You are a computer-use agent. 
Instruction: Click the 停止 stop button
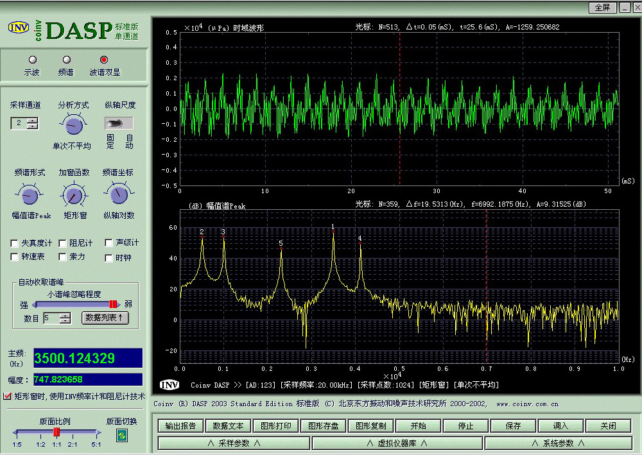coord(465,426)
